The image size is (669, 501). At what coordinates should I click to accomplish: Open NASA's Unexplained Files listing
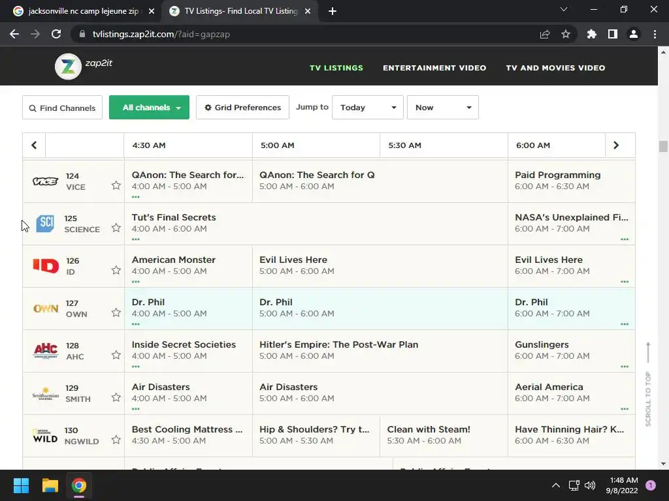coord(571,224)
